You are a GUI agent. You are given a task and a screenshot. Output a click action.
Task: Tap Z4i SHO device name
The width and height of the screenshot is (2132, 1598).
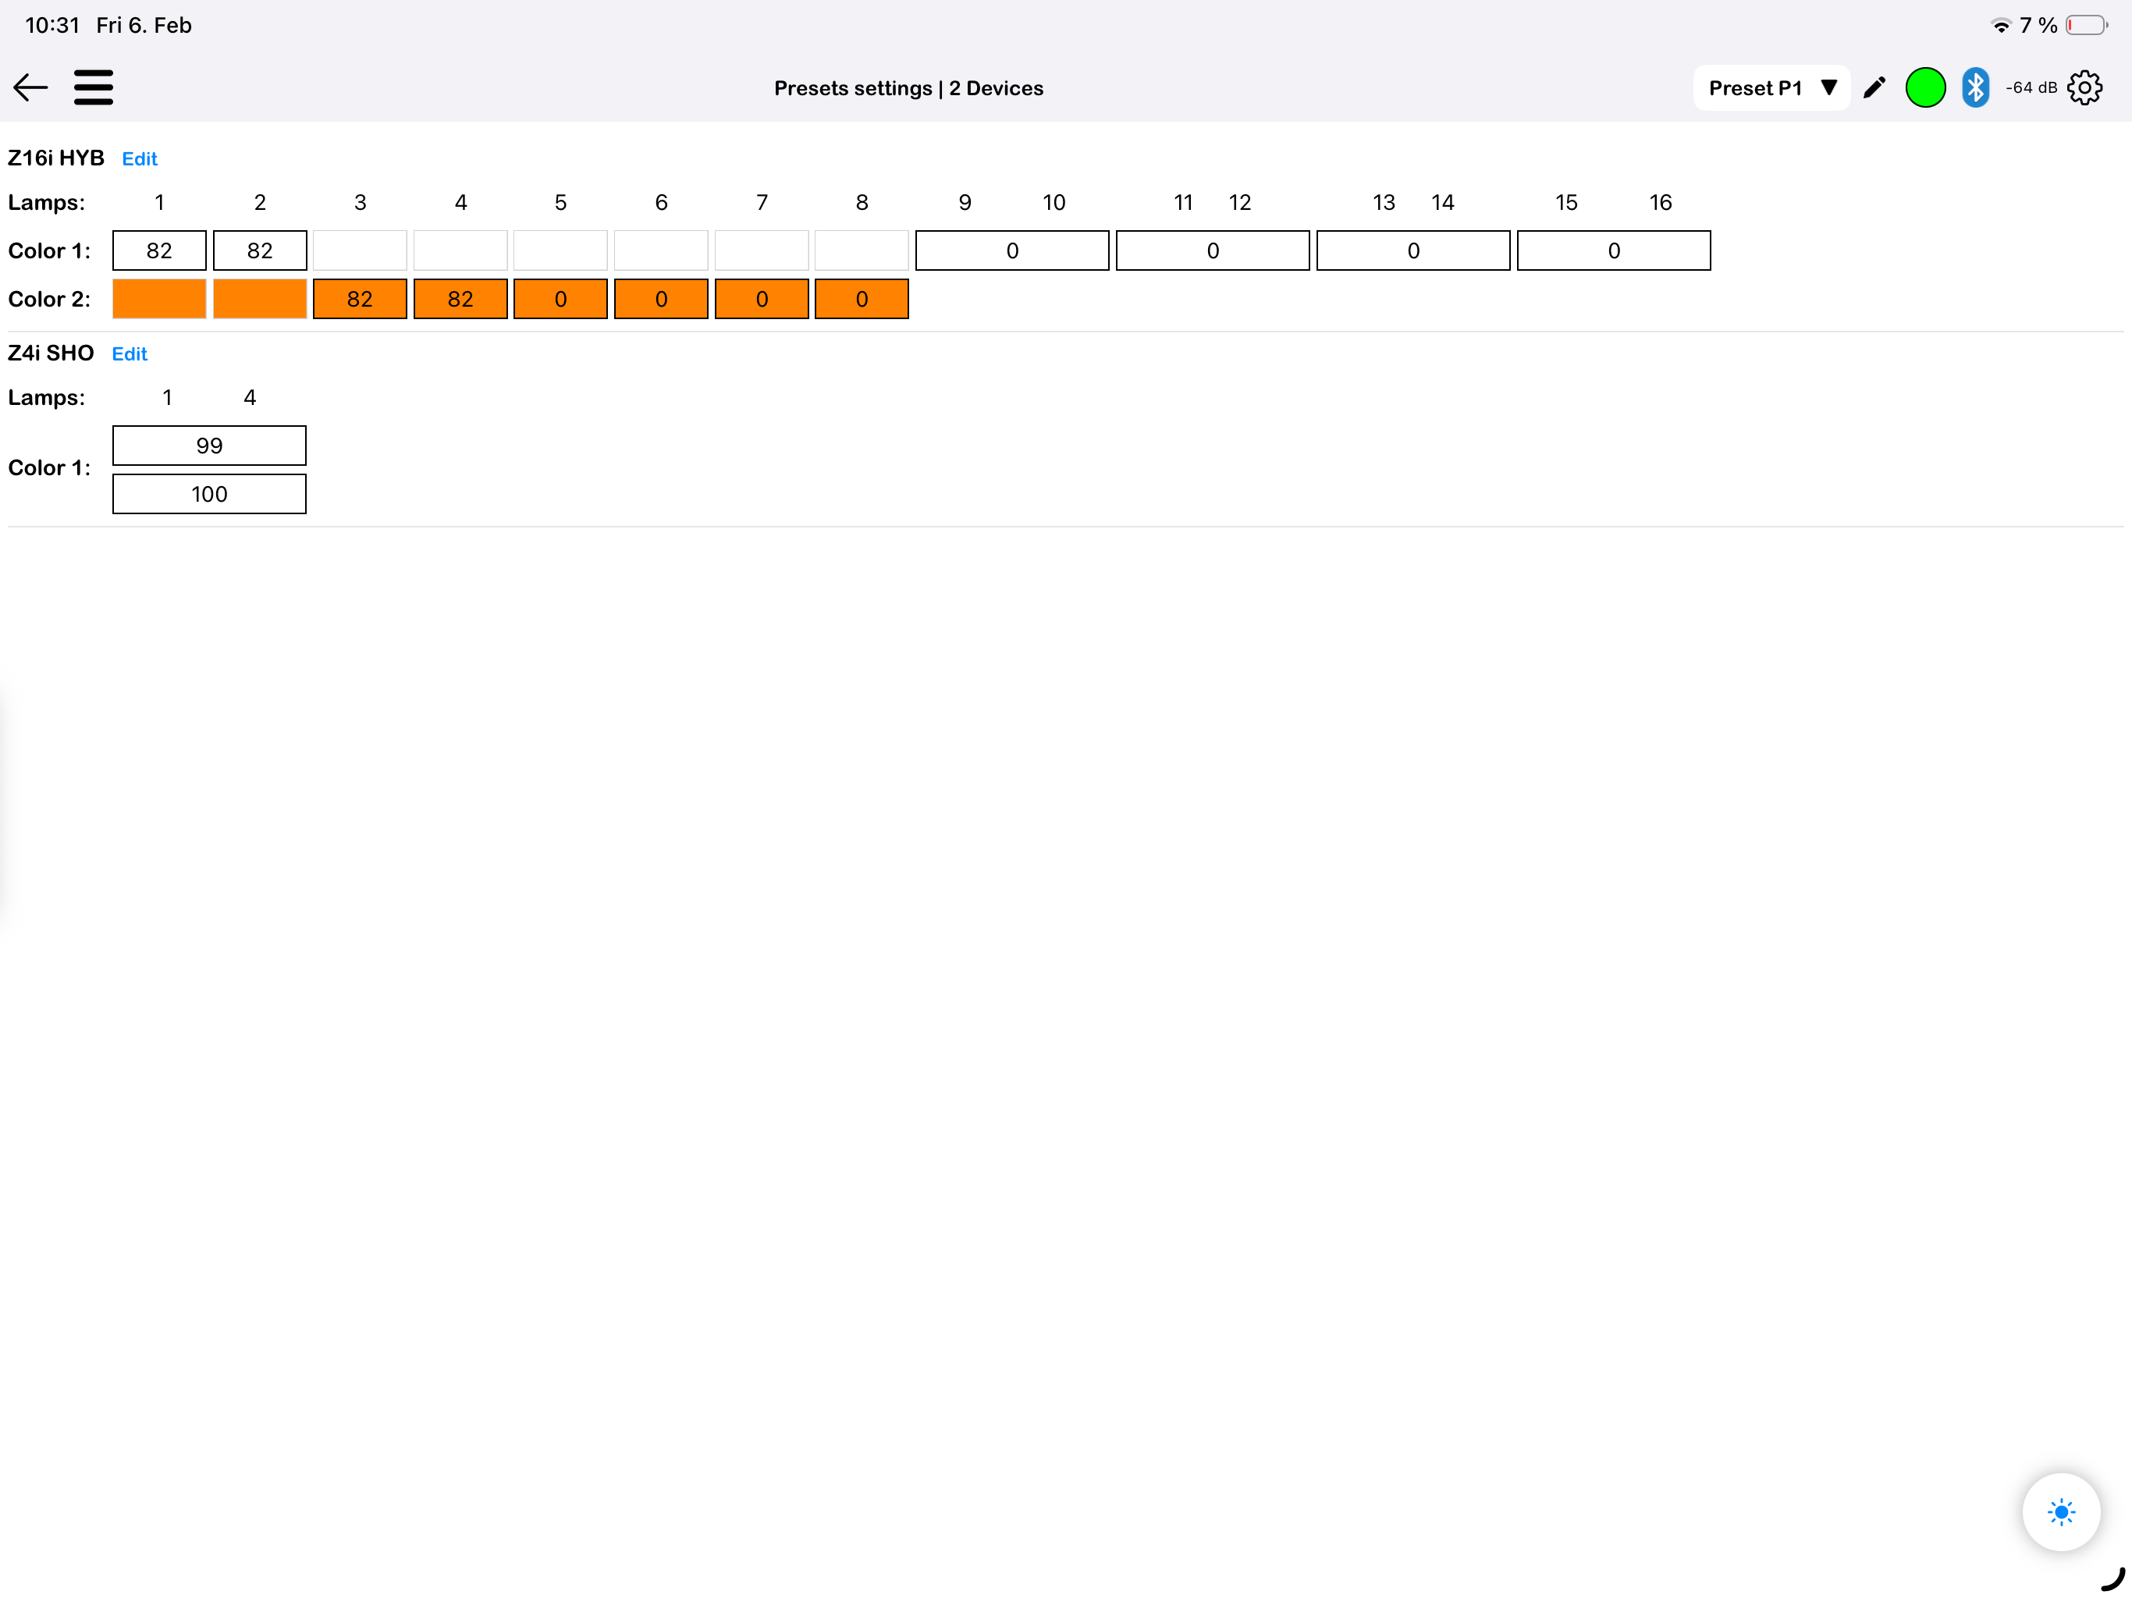point(51,353)
